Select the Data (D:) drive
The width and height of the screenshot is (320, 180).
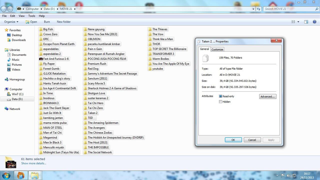[17, 99]
